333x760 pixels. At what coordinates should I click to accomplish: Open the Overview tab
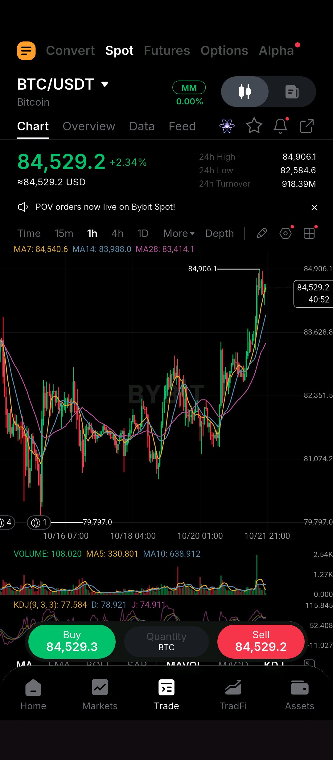89,126
